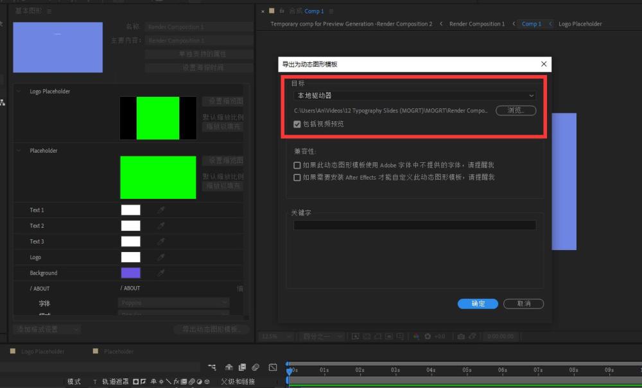Click the 0:00:00:00 preview timecode
The width and height of the screenshot is (642, 388).
pyautogui.click(x=500, y=337)
